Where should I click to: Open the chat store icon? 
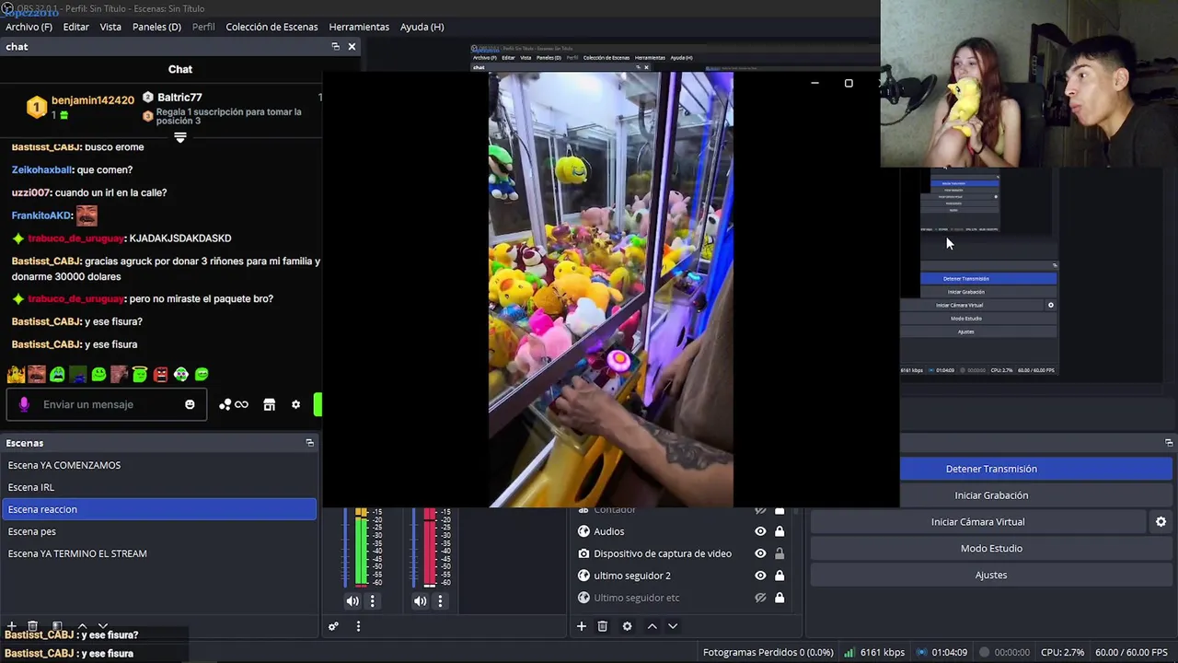click(x=269, y=404)
